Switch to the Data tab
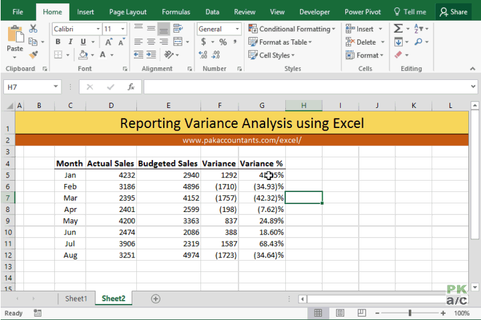The width and height of the screenshot is (481, 320). click(x=212, y=12)
